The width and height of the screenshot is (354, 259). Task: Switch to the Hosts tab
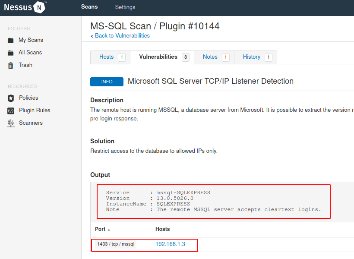click(x=106, y=57)
